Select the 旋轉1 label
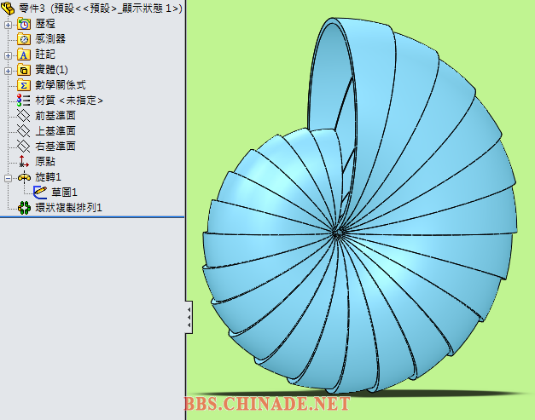Screen dimensions: 535x420 (48, 177)
